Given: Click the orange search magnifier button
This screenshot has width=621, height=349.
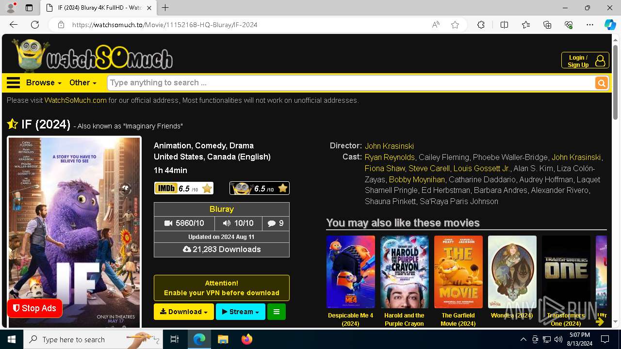Looking at the screenshot, I should pyautogui.click(x=602, y=83).
